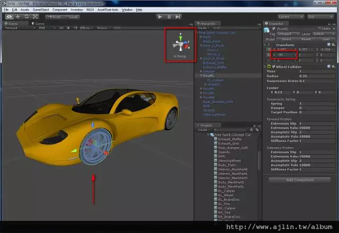The height and width of the screenshot is (233, 339).
Task: Select the Move tool in toolbar
Action: pos(19,17)
